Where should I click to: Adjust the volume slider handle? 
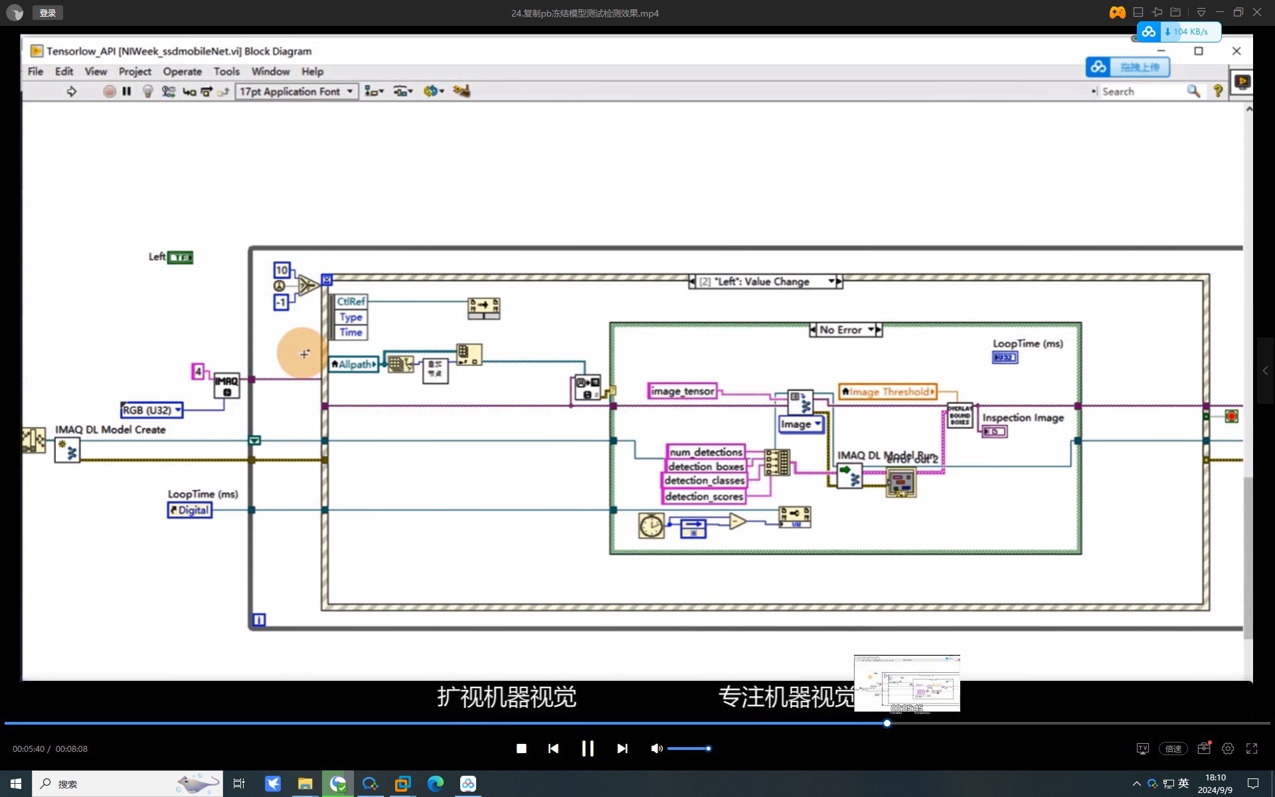pos(709,749)
